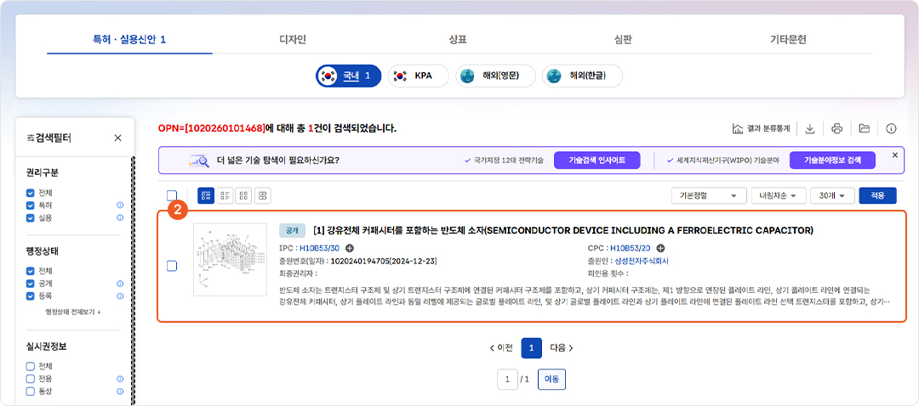The width and height of the screenshot is (919, 406).
Task: Uncheck the 공개 checkbox
Action: (31, 284)
